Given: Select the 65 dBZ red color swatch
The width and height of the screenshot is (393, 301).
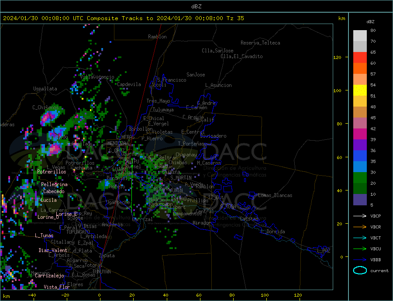Looking at the screenshot, I should [360, 57].
